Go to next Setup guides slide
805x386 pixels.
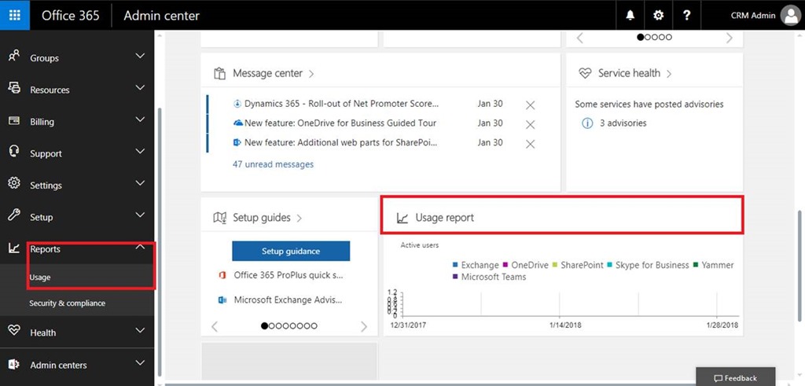point(363,326)
